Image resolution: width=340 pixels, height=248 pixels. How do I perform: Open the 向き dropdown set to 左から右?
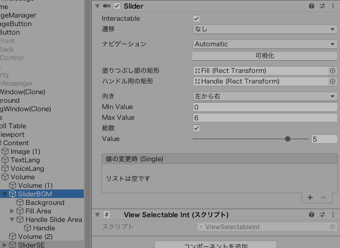(x=265, y=96)
